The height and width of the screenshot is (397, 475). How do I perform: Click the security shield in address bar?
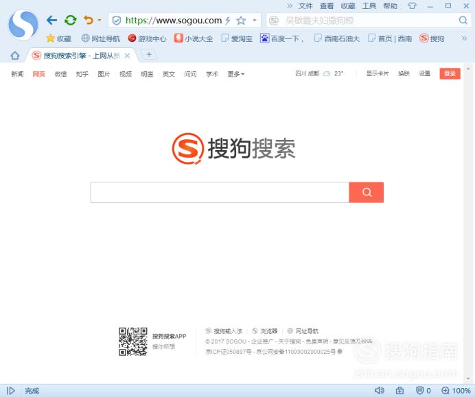(x=116, y=21)
